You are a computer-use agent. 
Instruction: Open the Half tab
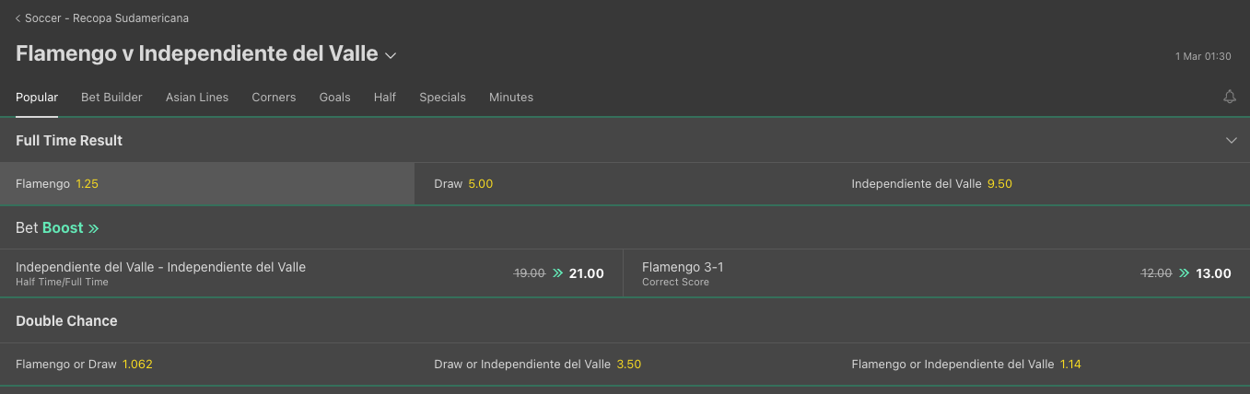(x=385, y=97)
